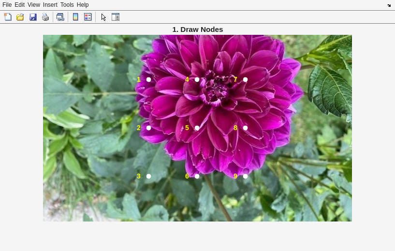Click the Link Plot toolbar icon
This screenshot has height=251, width=395.
tap(60, 17)
